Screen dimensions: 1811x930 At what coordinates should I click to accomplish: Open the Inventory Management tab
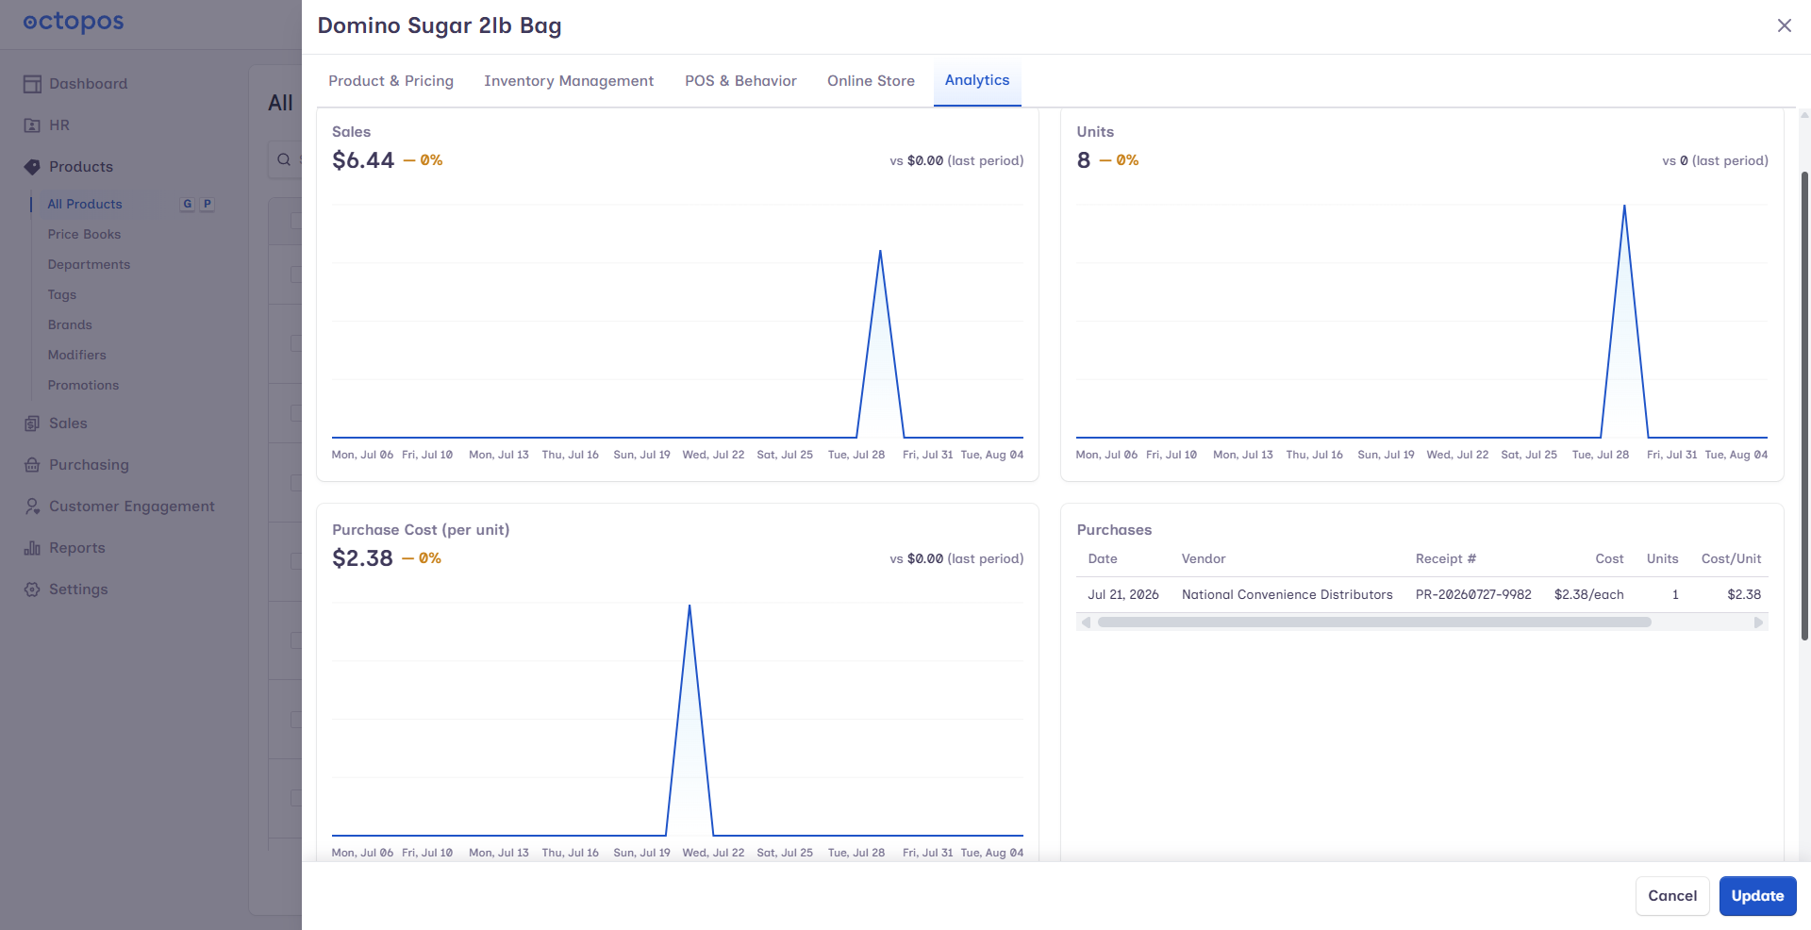(569, 81)
